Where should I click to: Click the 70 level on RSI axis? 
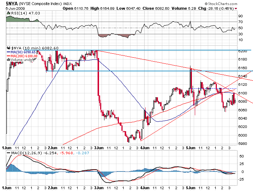[x=240, y=22]
